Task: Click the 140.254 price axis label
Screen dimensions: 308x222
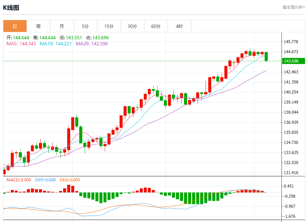Action: [x=291, y=92]
